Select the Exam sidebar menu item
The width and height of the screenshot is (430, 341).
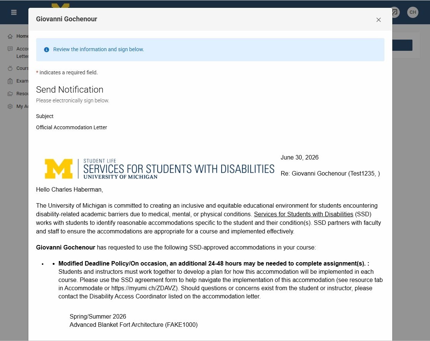[x=18, y=81]
